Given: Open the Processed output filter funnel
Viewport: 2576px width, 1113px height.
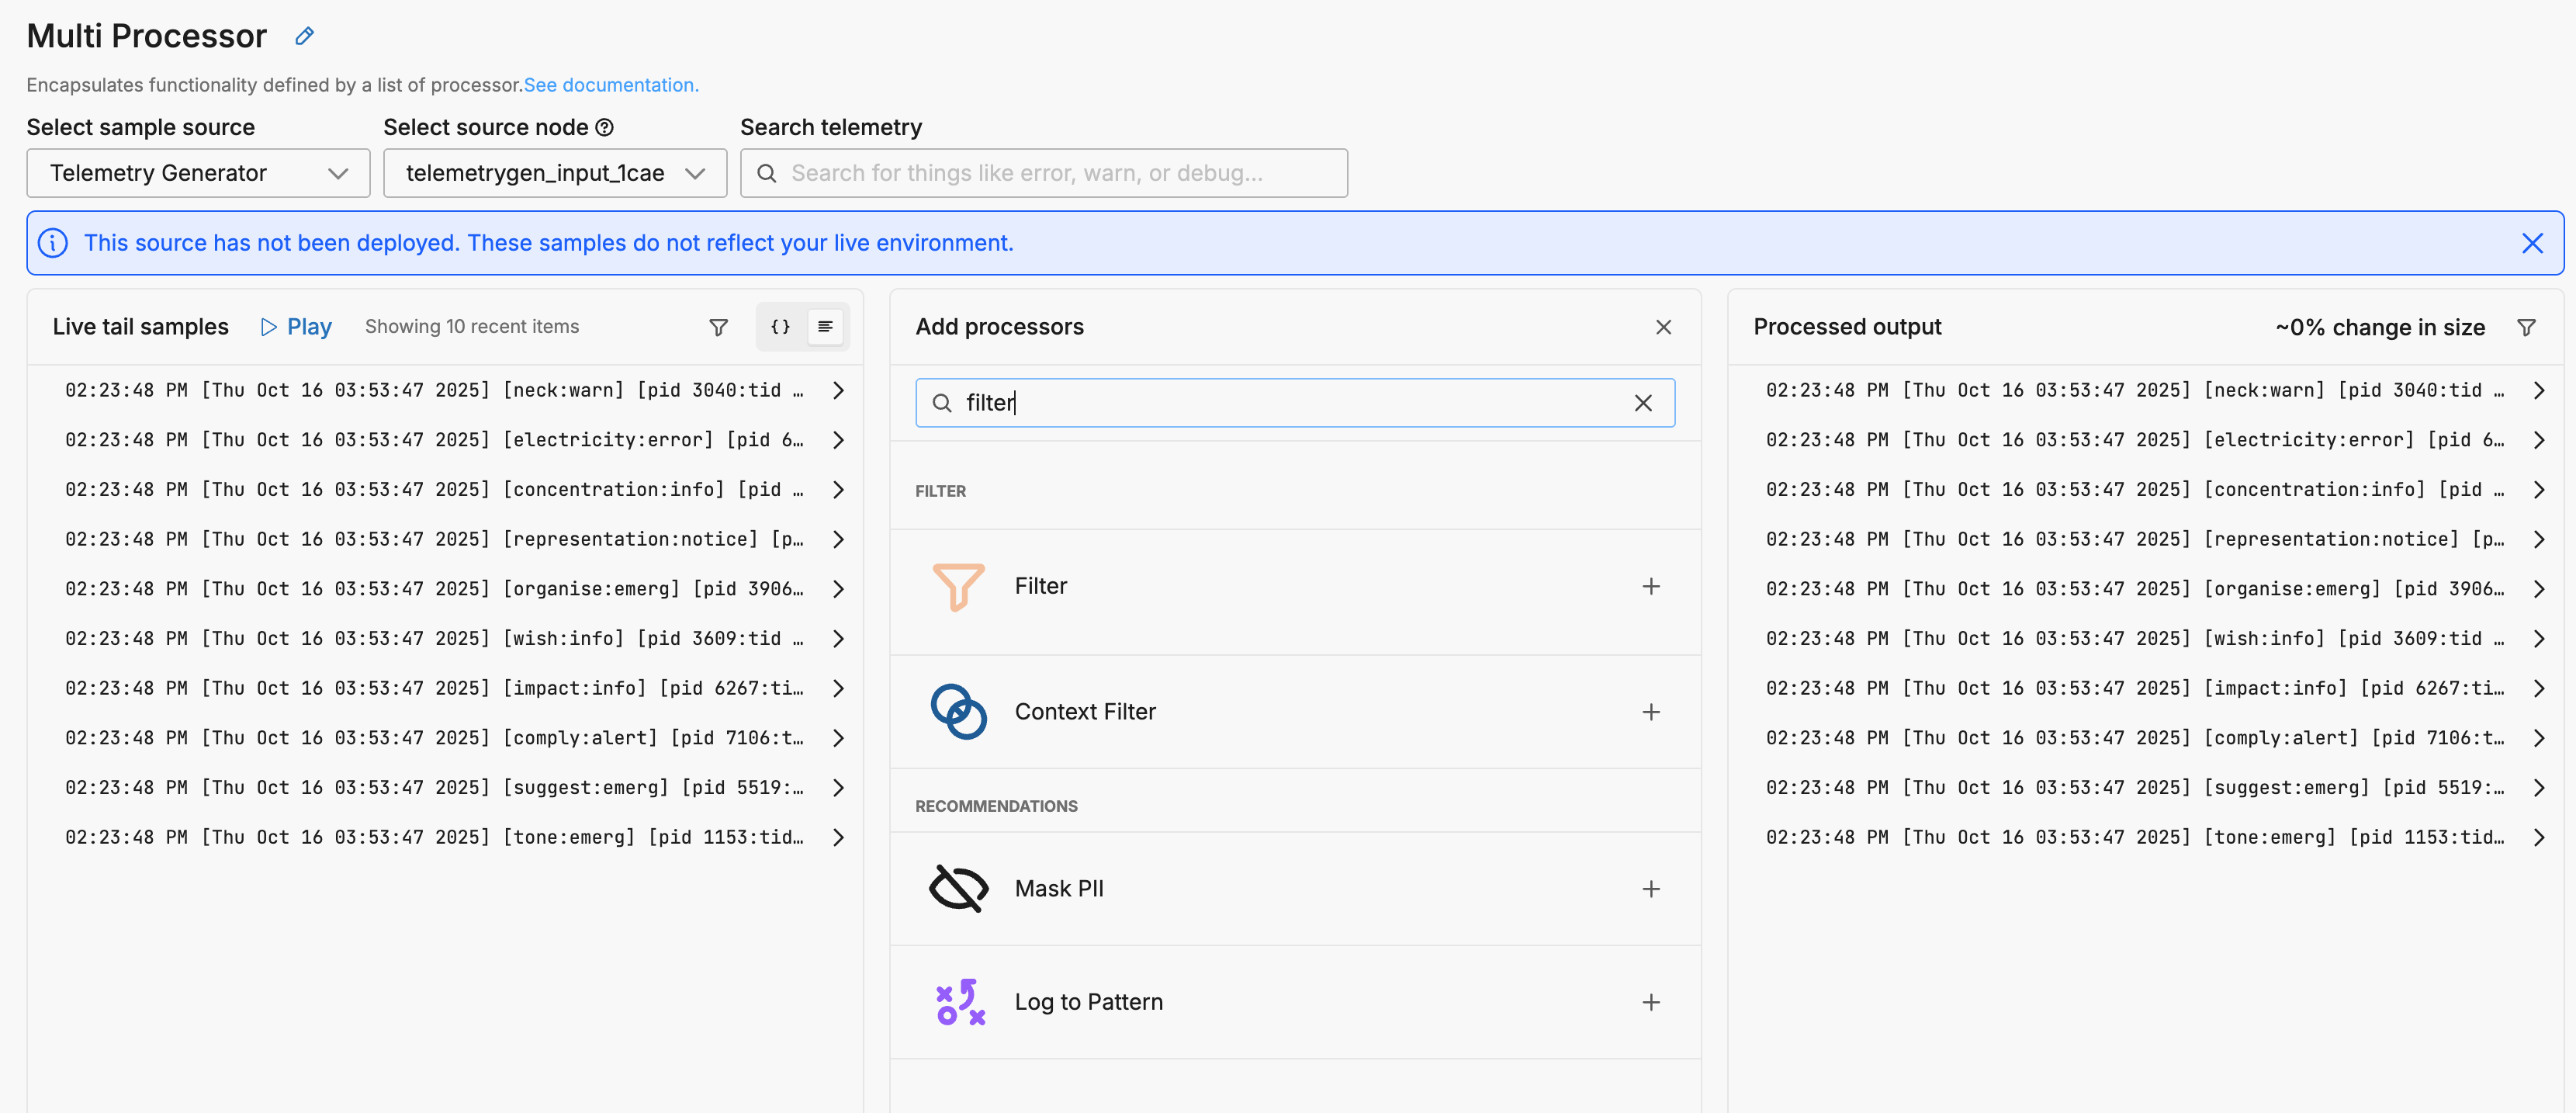Looking at the screenshot, I should click(x=2526, y=327).
